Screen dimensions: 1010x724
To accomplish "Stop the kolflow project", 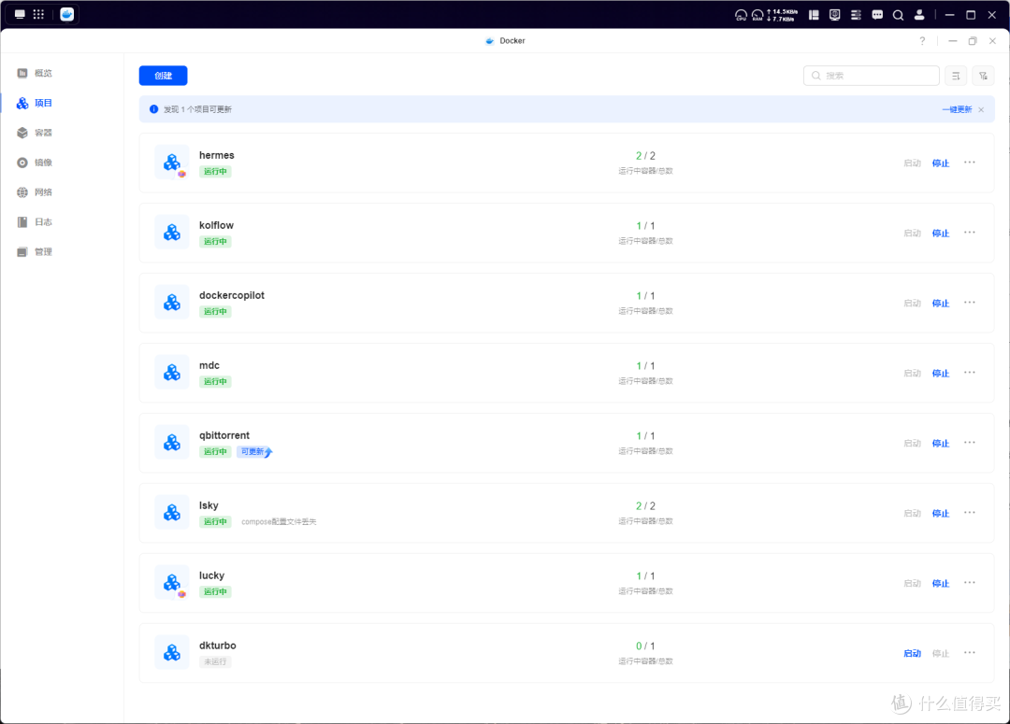I will (941, 233).
